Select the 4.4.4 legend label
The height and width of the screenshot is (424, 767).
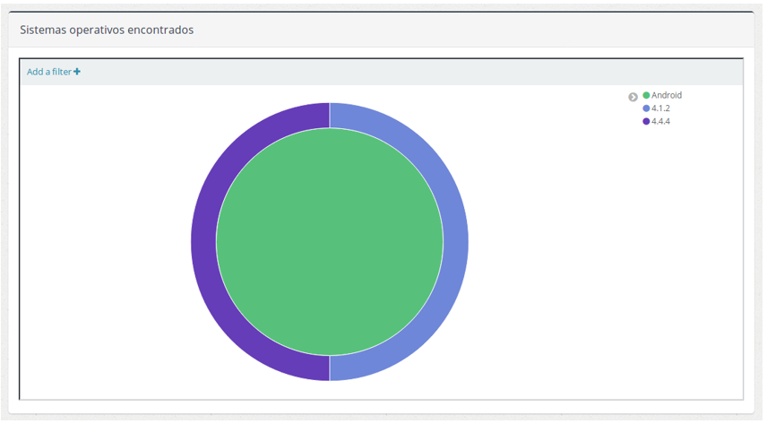pos(661,121)
